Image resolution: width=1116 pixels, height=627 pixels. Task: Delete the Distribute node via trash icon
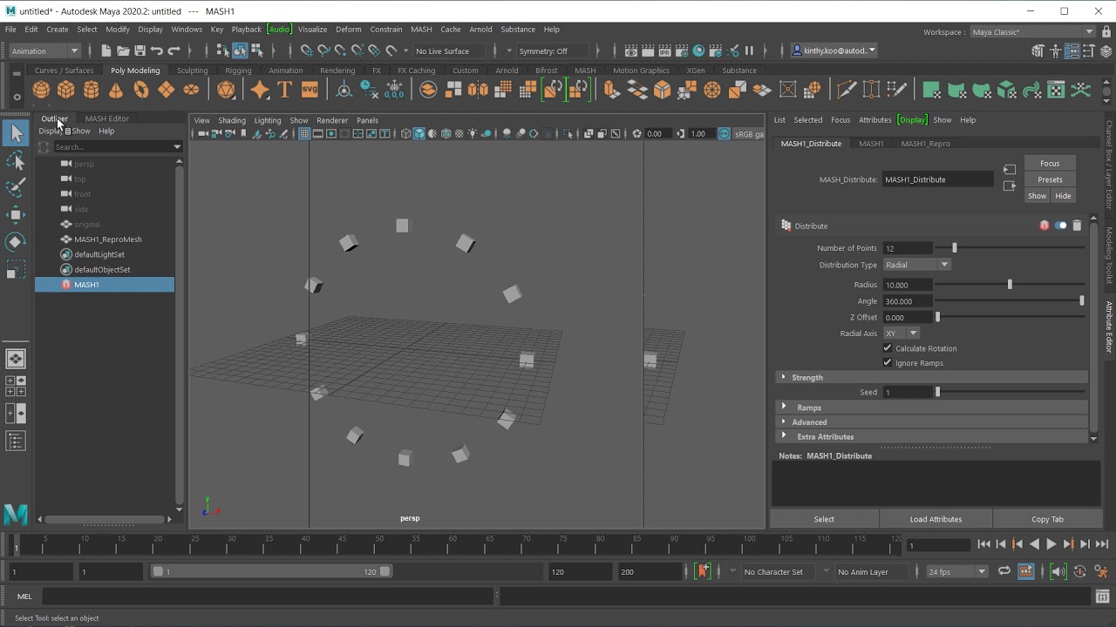tap(1077, 226)
